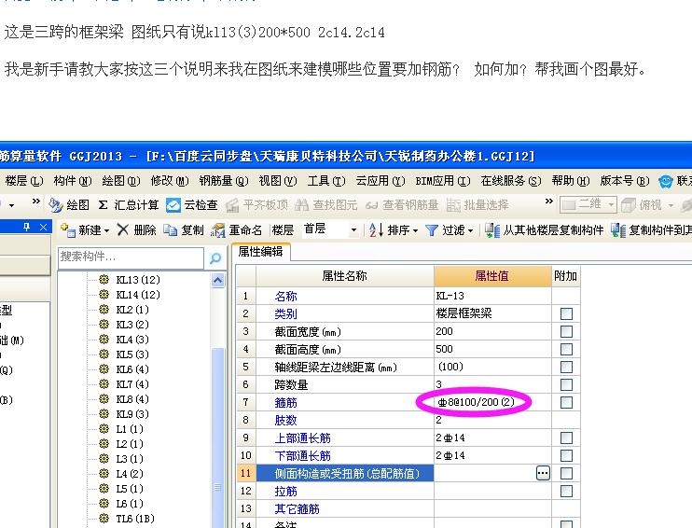
Task: Open 钢筋量(Q) menu
Action: coord(224,181)
